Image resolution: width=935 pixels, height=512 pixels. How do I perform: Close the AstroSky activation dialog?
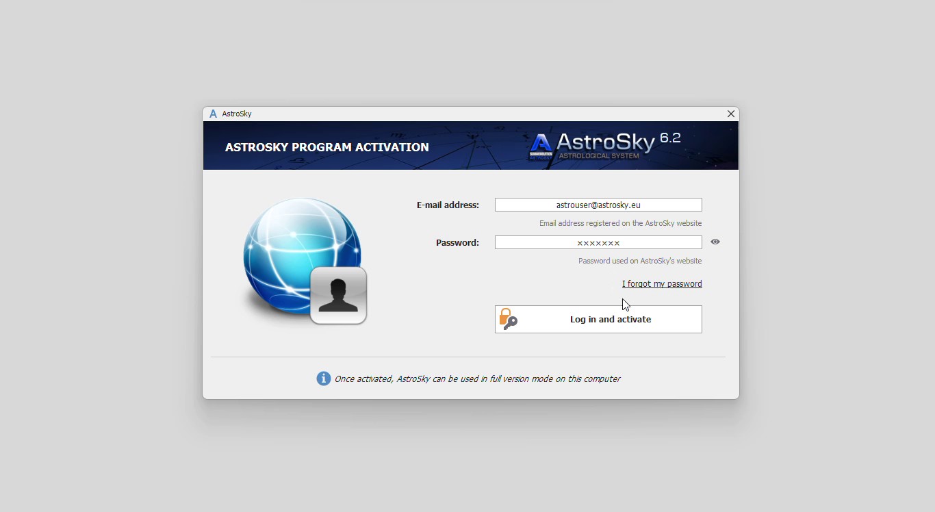pos(731,114)
